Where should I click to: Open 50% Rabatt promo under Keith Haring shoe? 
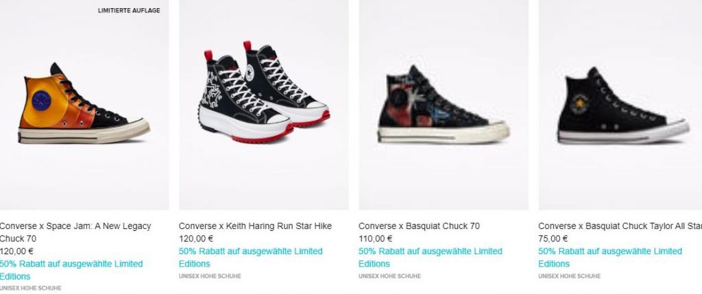[x=251, y=257]
